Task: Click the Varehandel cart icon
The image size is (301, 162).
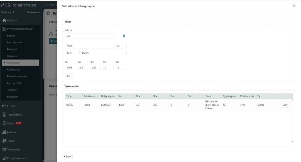Action: pyautogui.click(x=4, y=149)
